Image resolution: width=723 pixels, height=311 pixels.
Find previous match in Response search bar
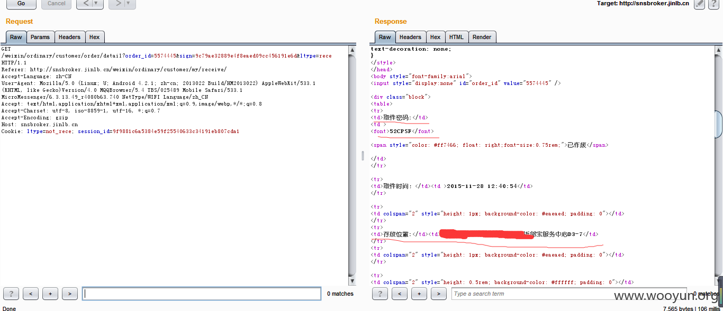(x=400, y=294)
